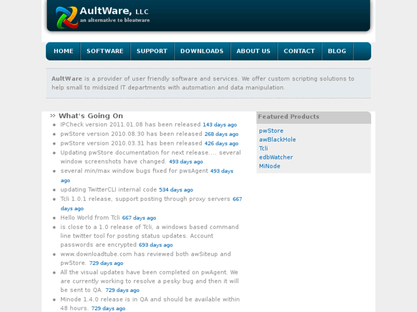Open edbWatcher product link
417x312 pixels.
click(x=276, y=157)
